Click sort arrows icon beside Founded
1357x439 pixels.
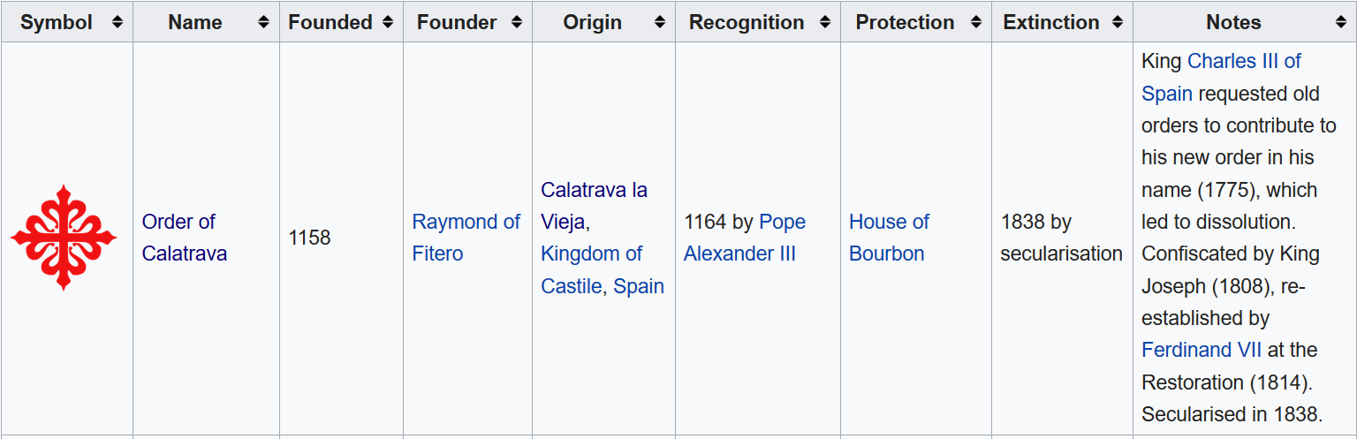pyautogui.click(x=388, y=22)
